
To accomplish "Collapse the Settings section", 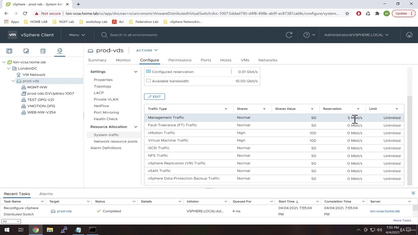I will [x=136, y=71].
